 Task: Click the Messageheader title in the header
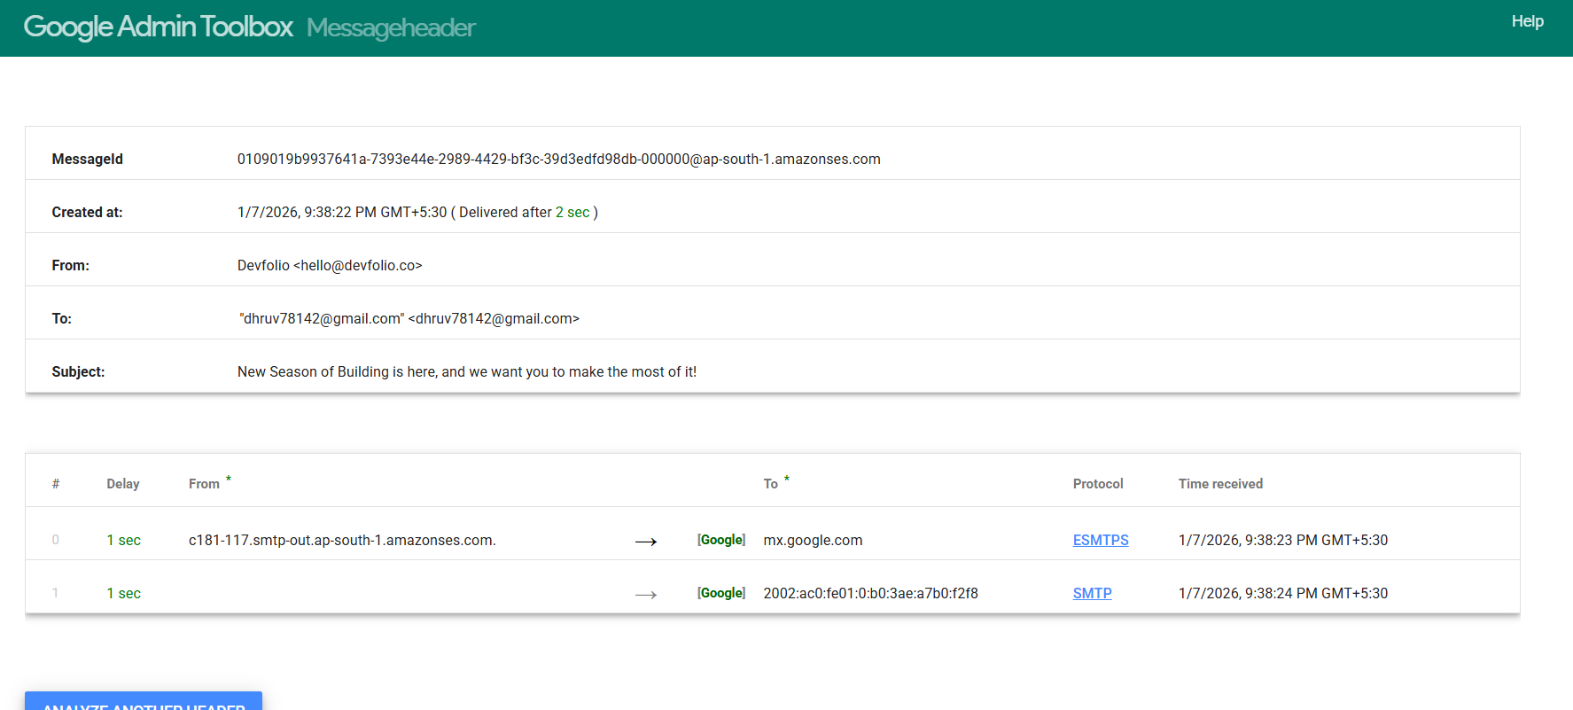(391, 28)
